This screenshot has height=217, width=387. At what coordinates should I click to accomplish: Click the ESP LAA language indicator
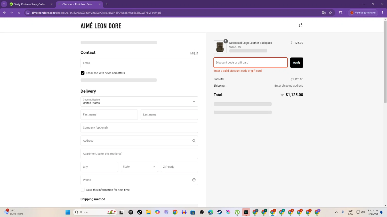(350, 212)
